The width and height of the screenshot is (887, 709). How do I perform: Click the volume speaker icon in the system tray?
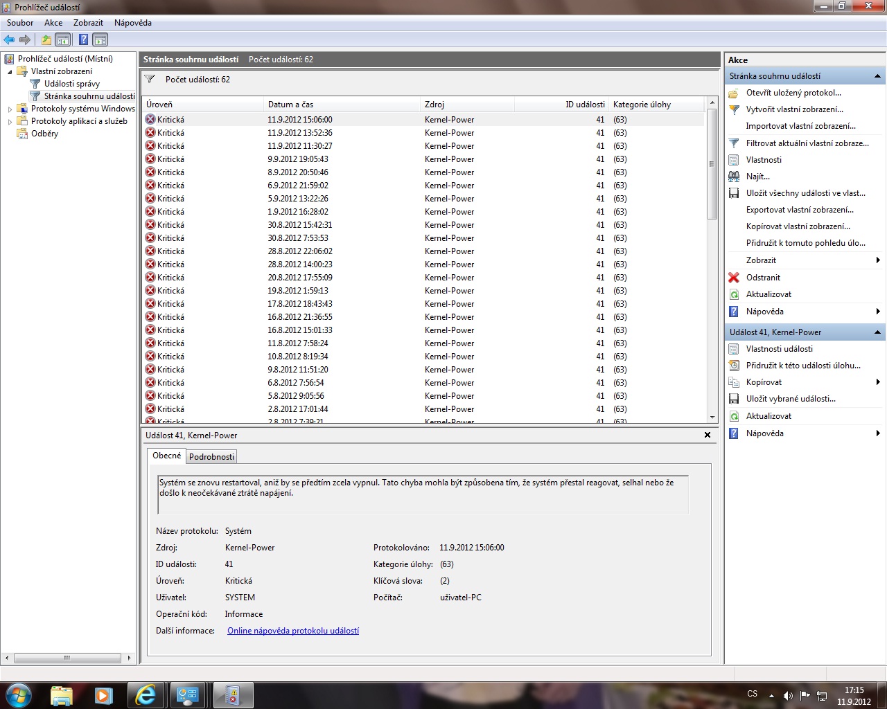tap(788, 695)
